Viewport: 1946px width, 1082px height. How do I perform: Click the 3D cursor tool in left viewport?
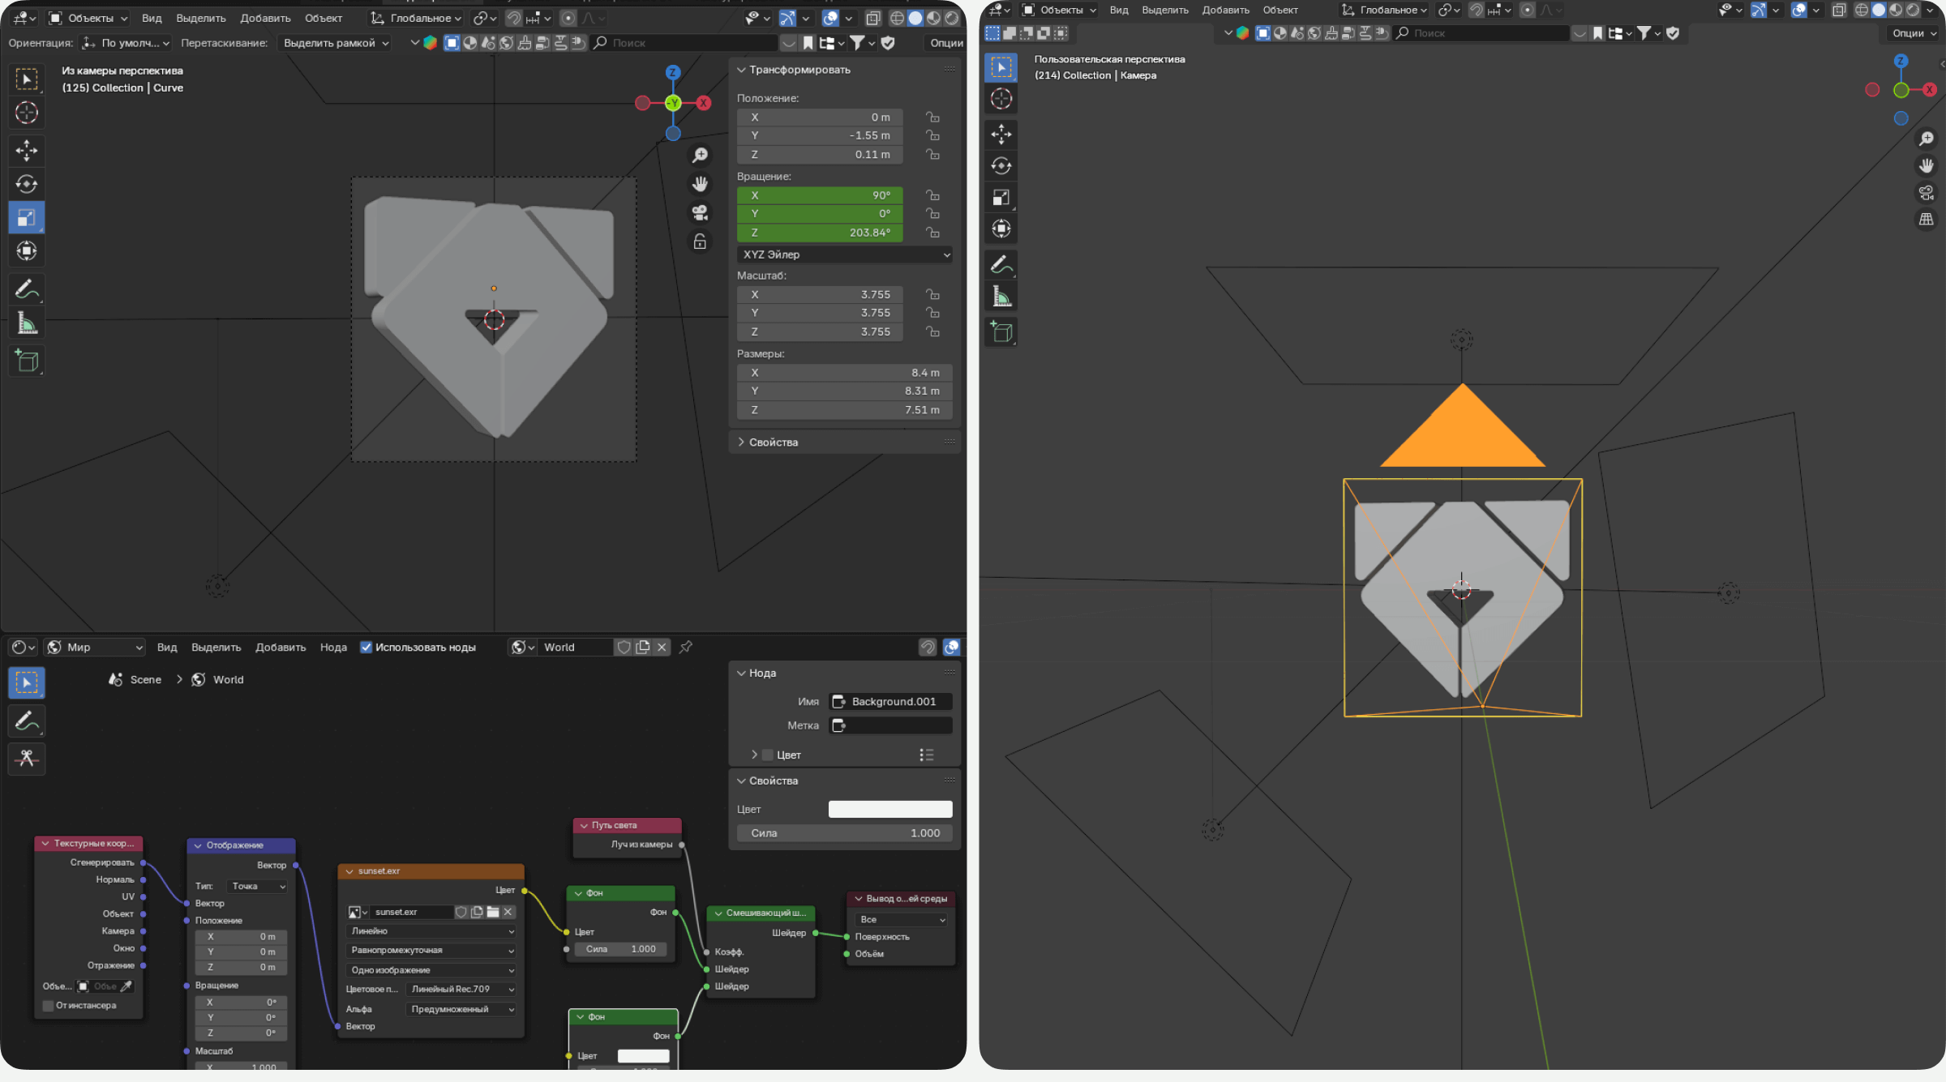pyautogui.click(x=27, y=113)
